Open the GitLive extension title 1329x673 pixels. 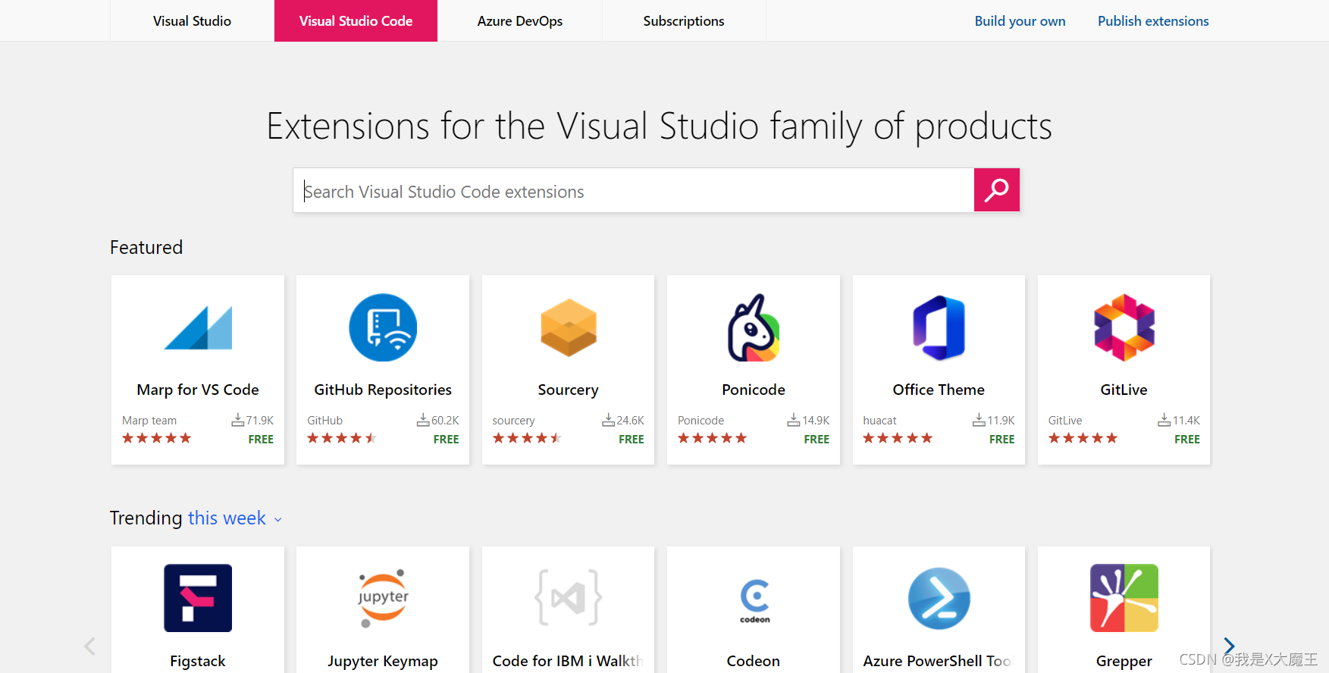(x=1124, y=390)
